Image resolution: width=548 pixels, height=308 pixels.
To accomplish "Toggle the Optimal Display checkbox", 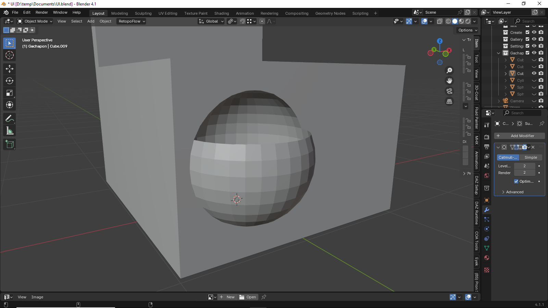I will pos(516,181).
